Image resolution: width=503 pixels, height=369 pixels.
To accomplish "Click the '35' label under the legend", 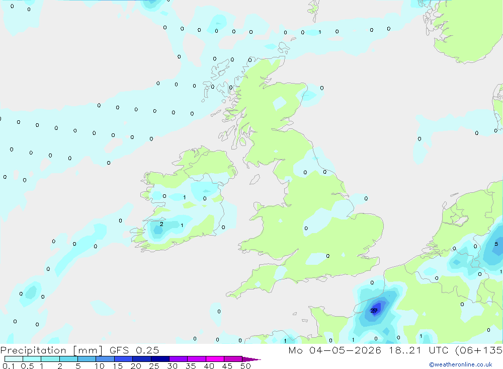I will [x=191, y=366].
